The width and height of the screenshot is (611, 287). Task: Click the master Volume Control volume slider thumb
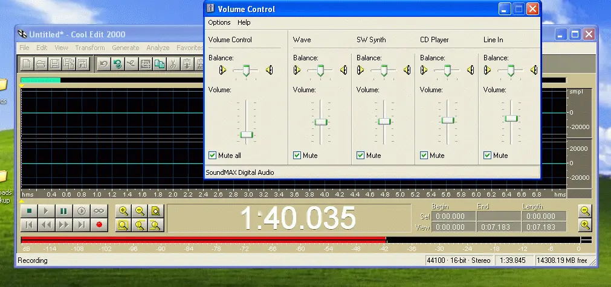tap(246, 134)
